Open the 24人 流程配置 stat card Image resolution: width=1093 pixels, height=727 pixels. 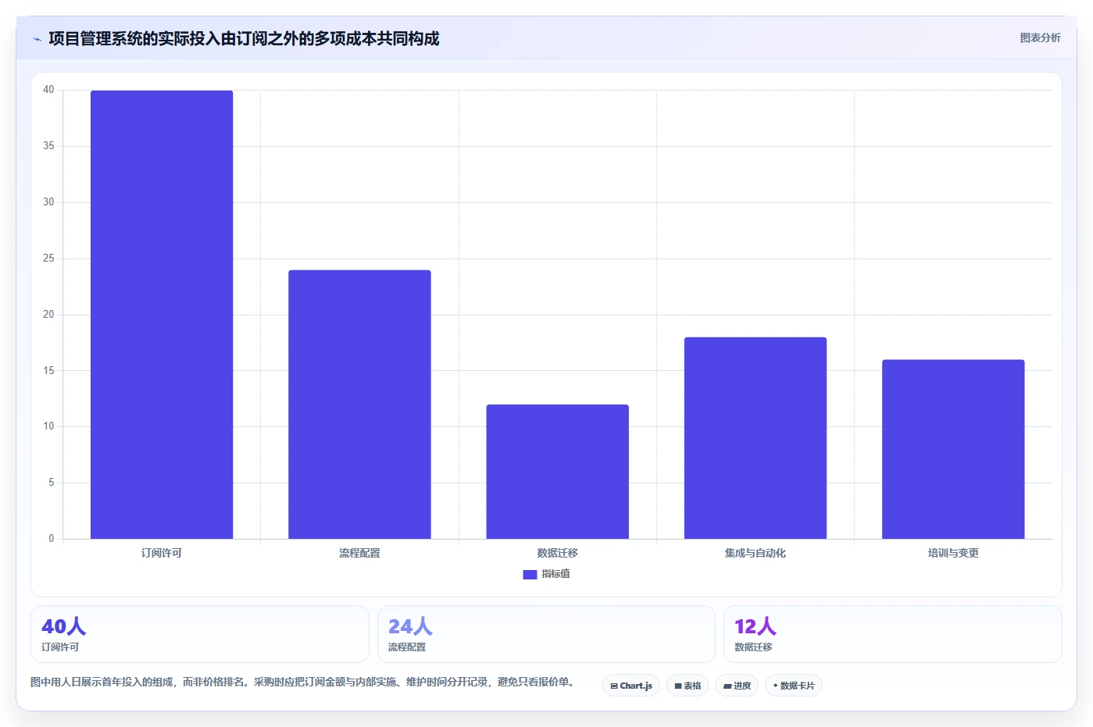546,634
